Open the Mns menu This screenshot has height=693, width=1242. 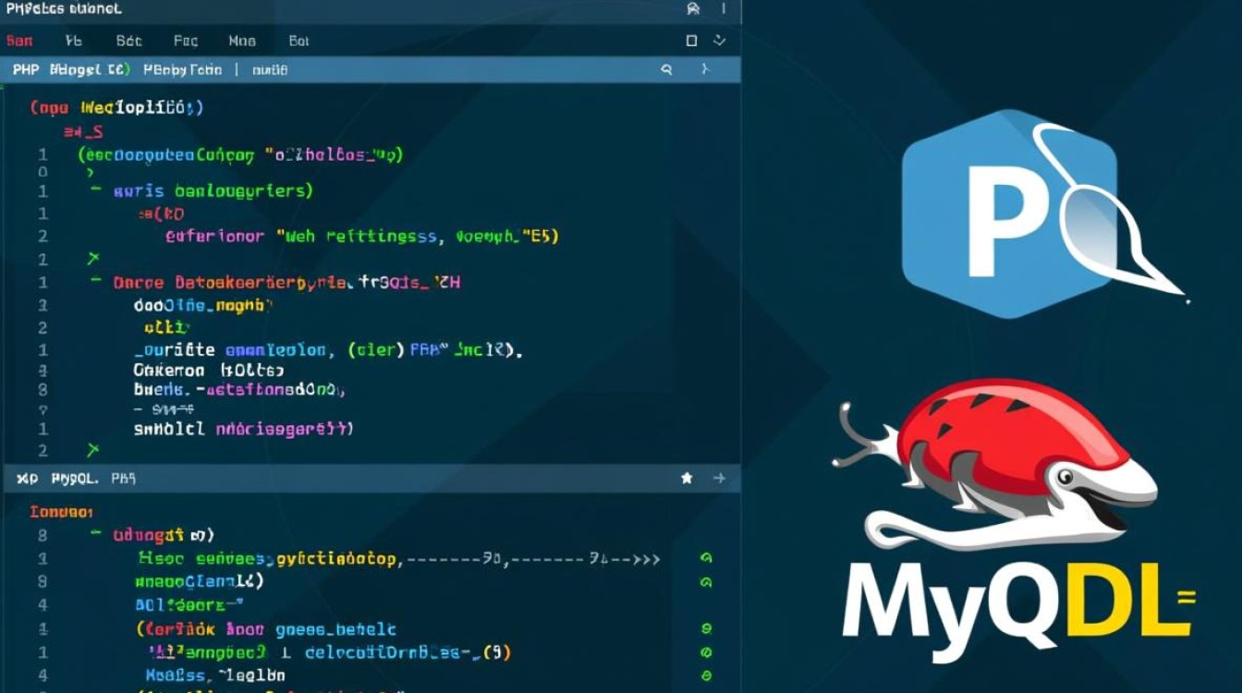[242, 41]
